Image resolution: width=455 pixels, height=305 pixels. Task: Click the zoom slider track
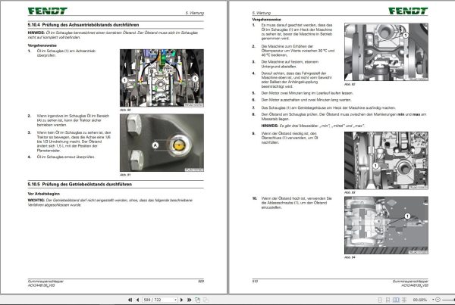pyautogui.click(x=447, y=300)
